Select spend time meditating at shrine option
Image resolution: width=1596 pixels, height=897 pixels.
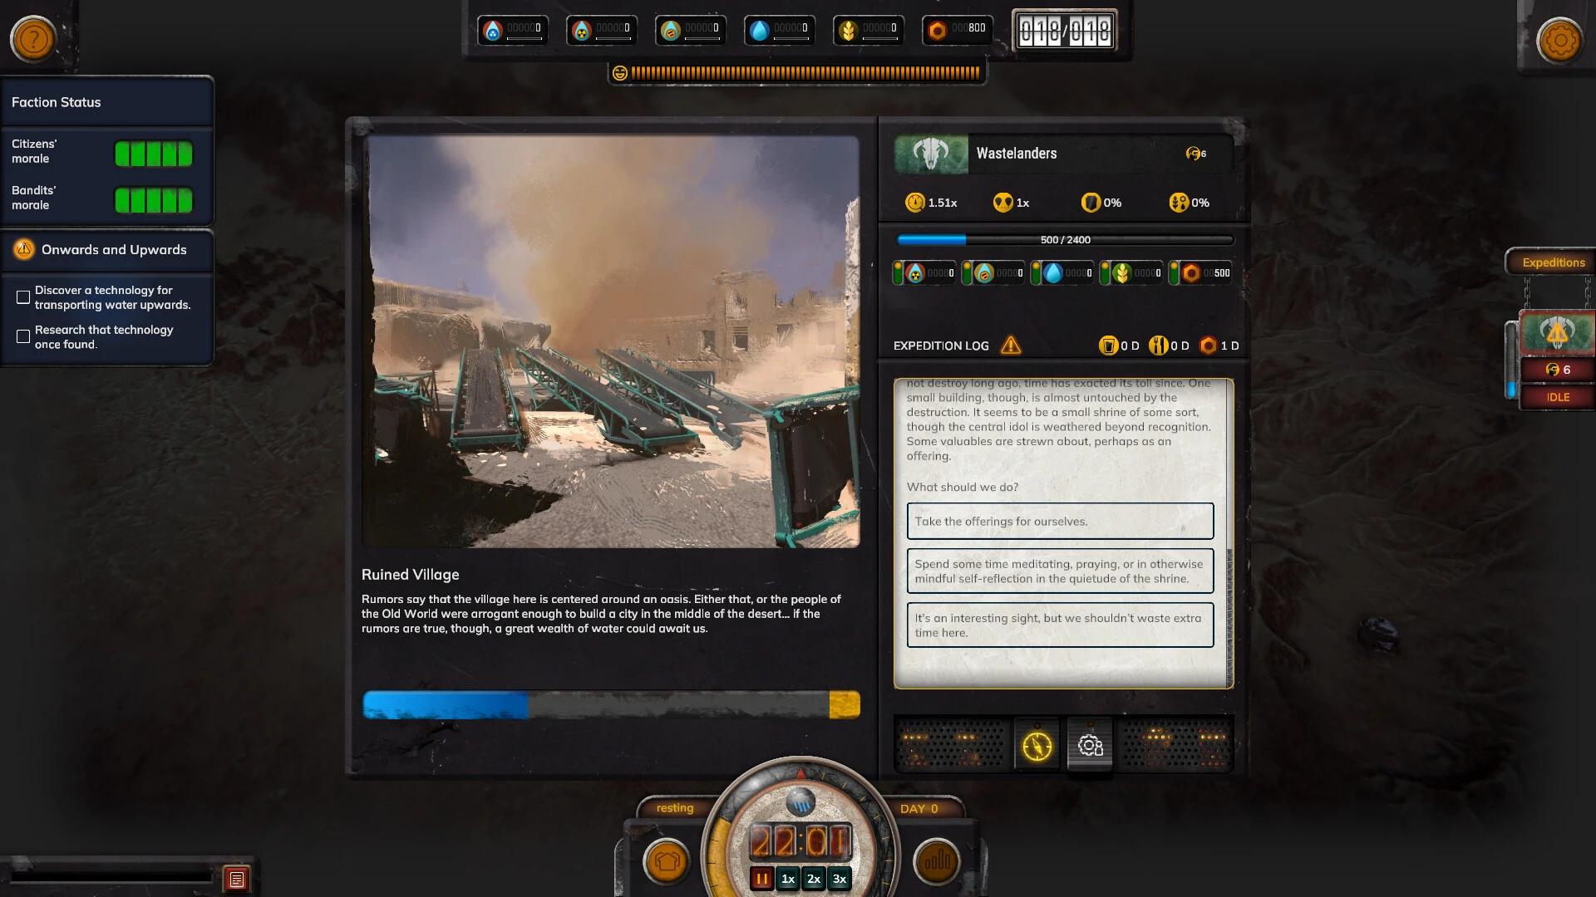pyautogui.click(x=1060, y=571)
